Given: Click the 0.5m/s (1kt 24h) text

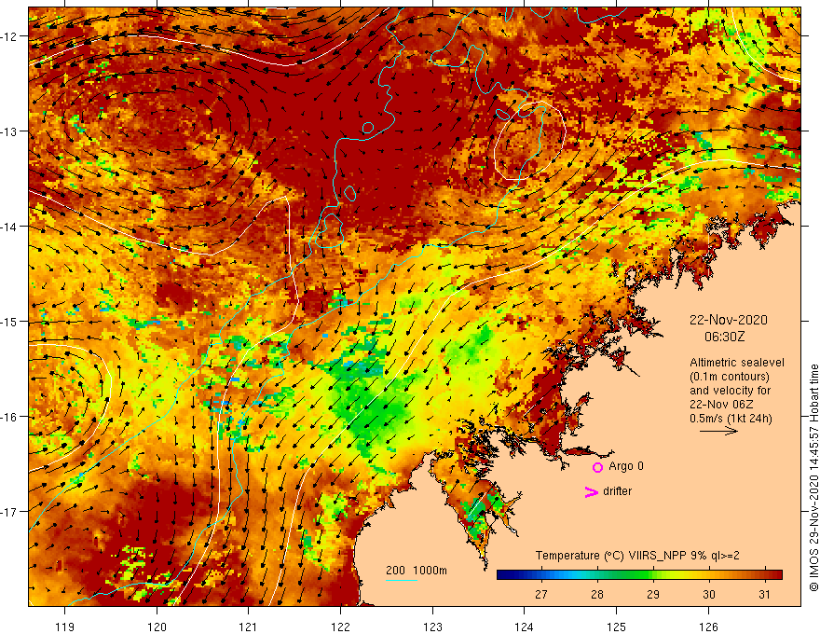Looking at the screenshot, I should [x=731, y=419].
